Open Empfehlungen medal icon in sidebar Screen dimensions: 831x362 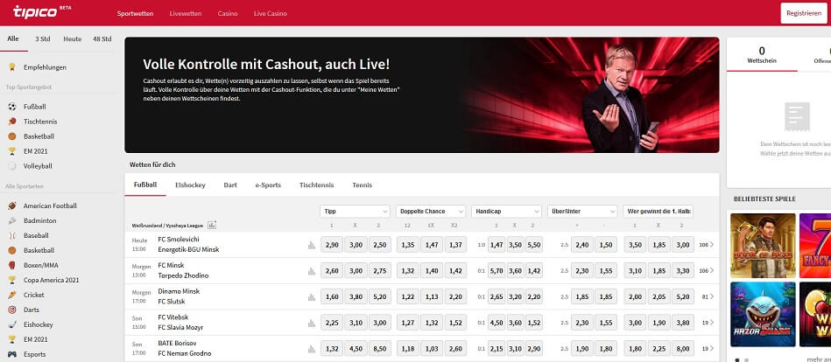click(12, 67)
